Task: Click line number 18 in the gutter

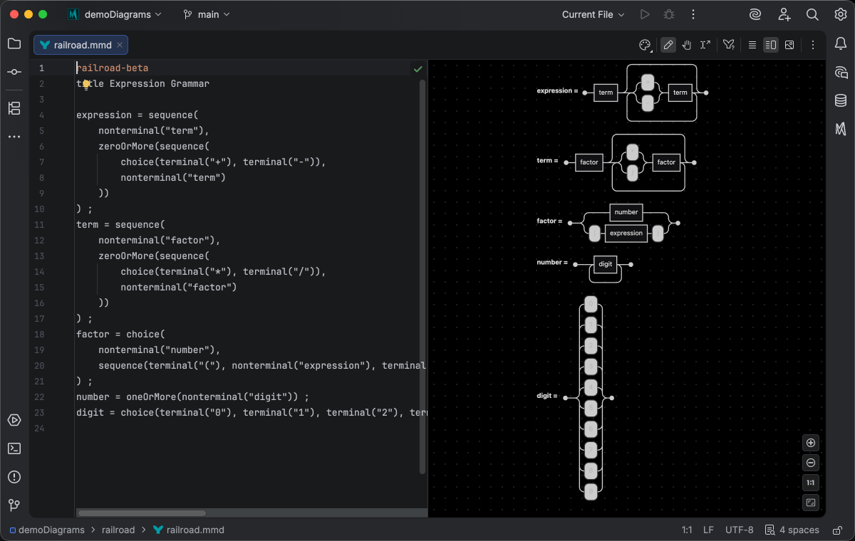Action: tap(39, 335)
